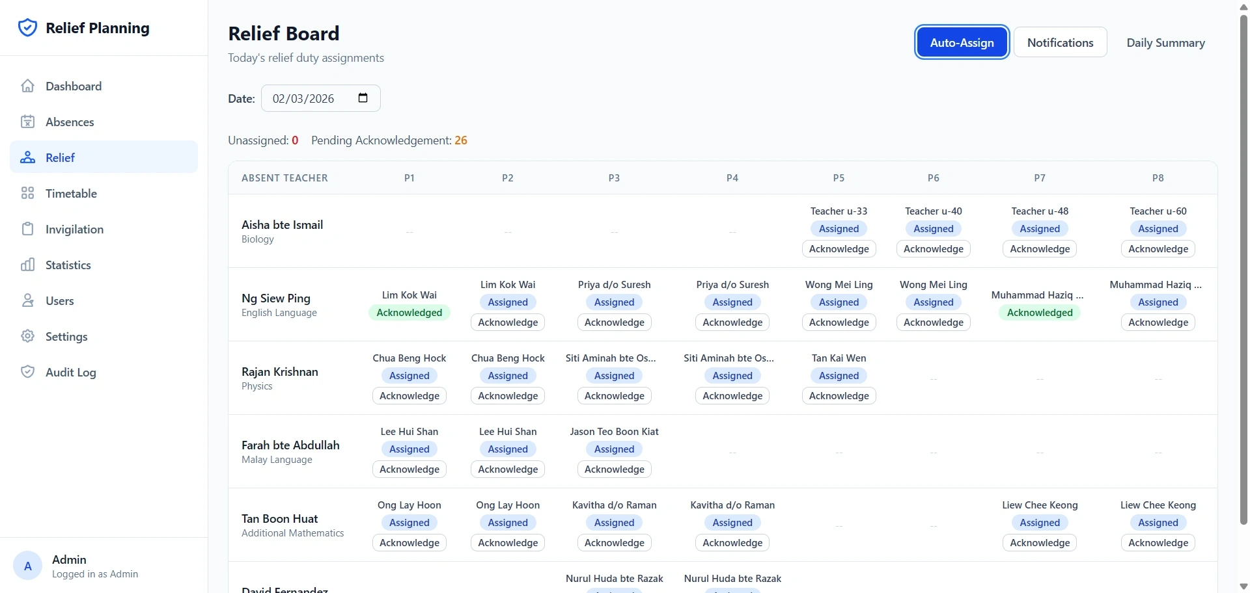The height and width of the screenshot is (593, 1250).
Task: Acknowledge Teacher u-40 relief assignment
Action: point(933,249)
